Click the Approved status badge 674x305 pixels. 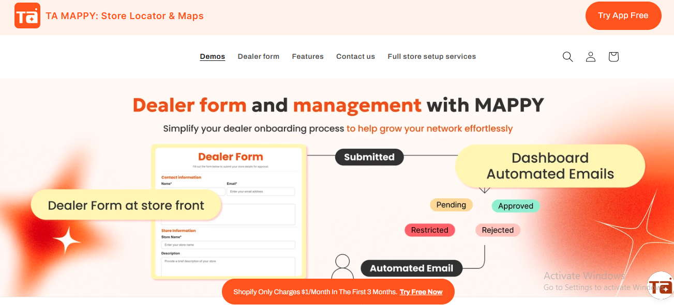516,206
